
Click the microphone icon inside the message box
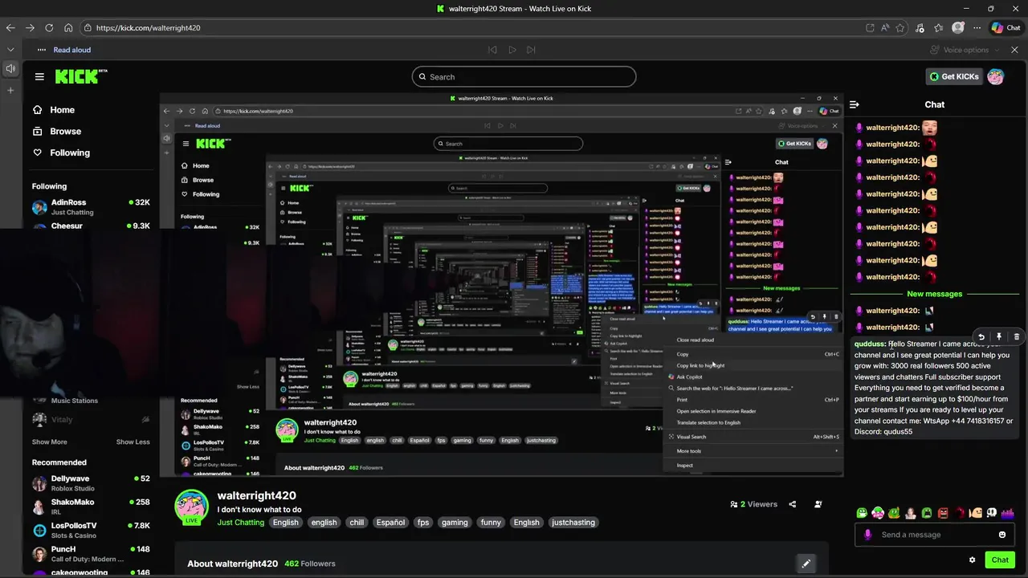[867, 535]
